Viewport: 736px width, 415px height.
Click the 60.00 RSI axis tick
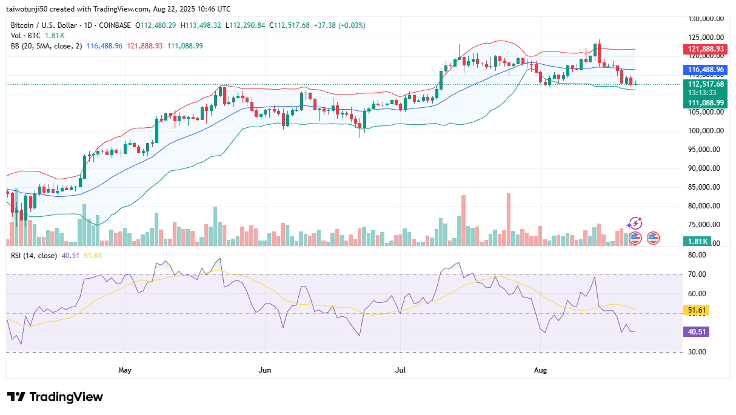point(696,294)
